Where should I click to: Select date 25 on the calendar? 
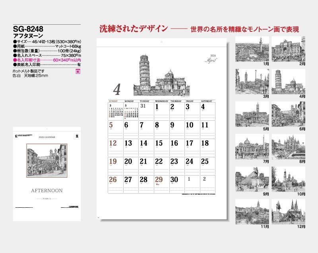pos(207,166)
